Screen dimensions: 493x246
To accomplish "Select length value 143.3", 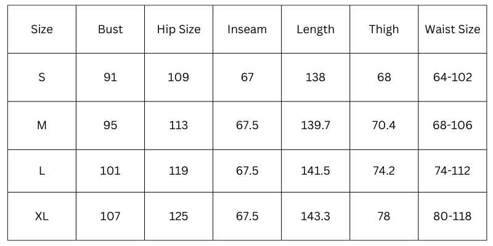I will pos(316,216).
